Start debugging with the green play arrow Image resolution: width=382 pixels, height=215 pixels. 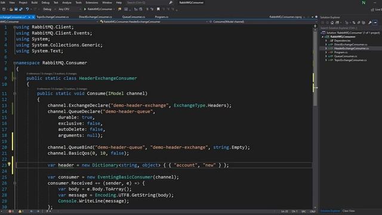[85, 10]
